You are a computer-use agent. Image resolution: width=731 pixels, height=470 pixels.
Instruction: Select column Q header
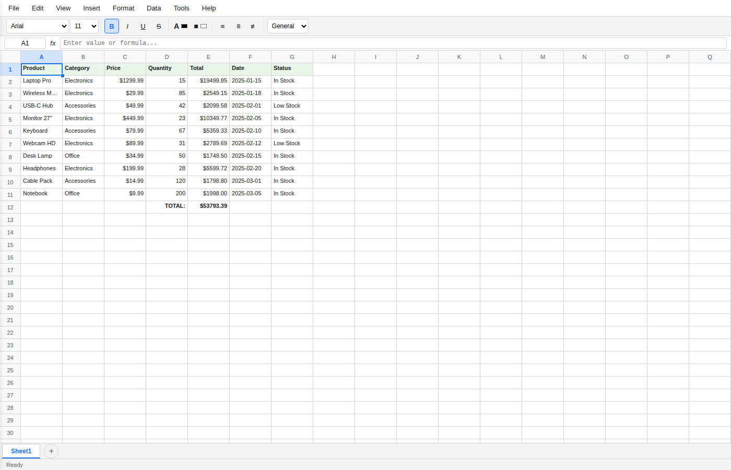coord(710,57)
